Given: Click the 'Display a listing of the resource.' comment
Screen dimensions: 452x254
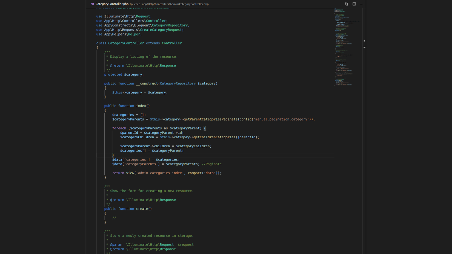Looking at the screenshot, I should tap(144, 57).
